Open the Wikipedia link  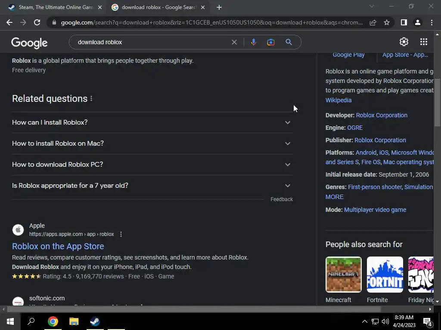[339, 100]
